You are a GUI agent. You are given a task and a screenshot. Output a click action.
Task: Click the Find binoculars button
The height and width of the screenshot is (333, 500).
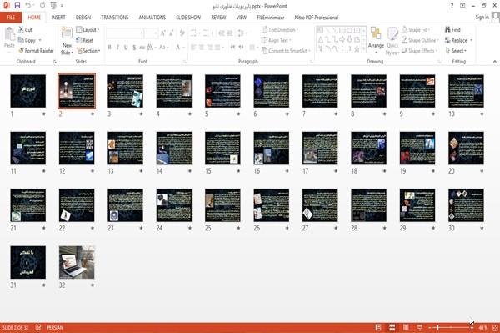452,30
